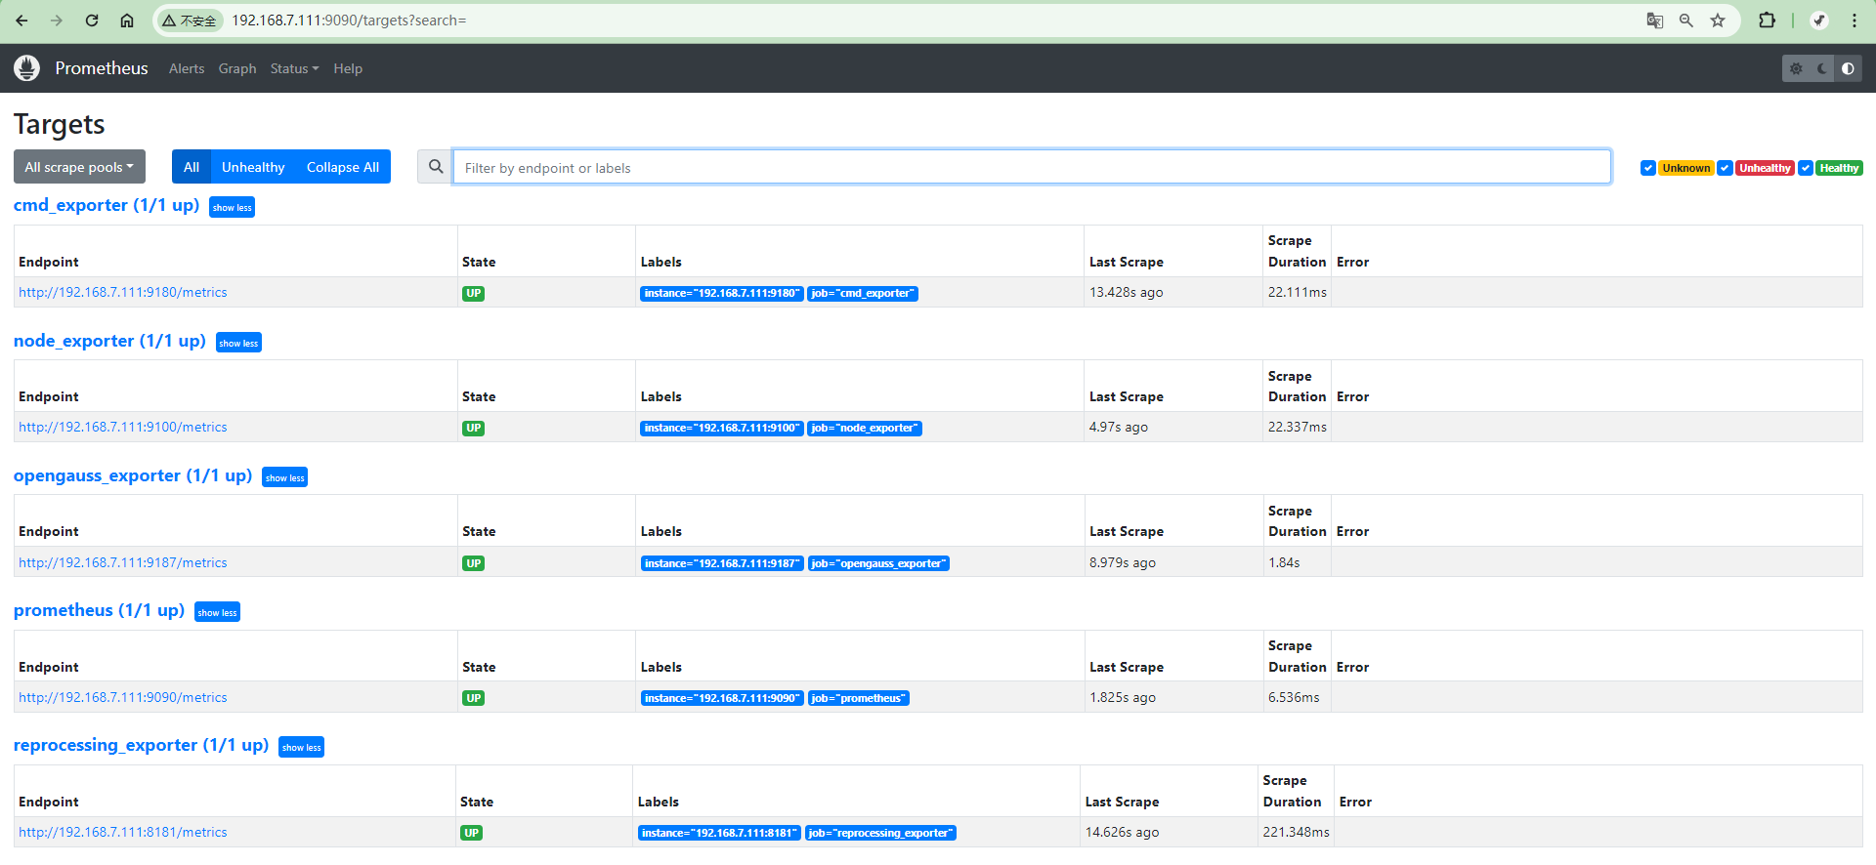Click the job="prometheus" label badge
Image resolution: width=1876 pixels, height=865 pixels.
pos(858,698)
